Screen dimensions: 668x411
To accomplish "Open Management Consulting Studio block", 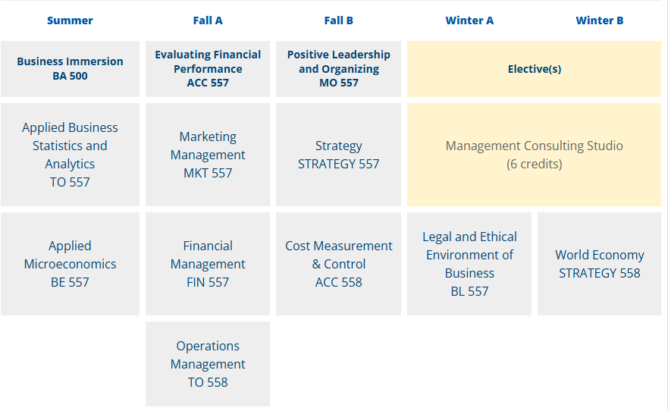I will 534,146.
